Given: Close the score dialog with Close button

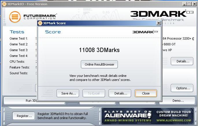Looking at the screenshot, I should coord(146,93).
